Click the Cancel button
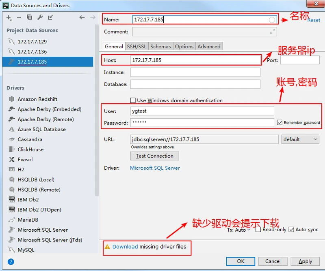Screen dimensions: 325x271 [x=273, y=261]
